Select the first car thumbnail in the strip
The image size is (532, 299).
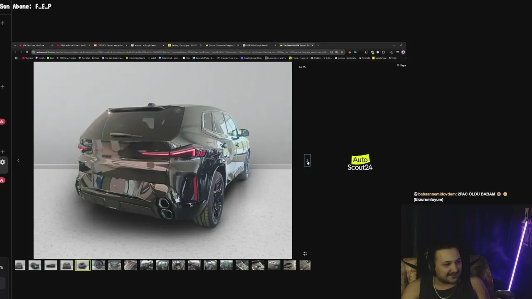pos(20,265)
